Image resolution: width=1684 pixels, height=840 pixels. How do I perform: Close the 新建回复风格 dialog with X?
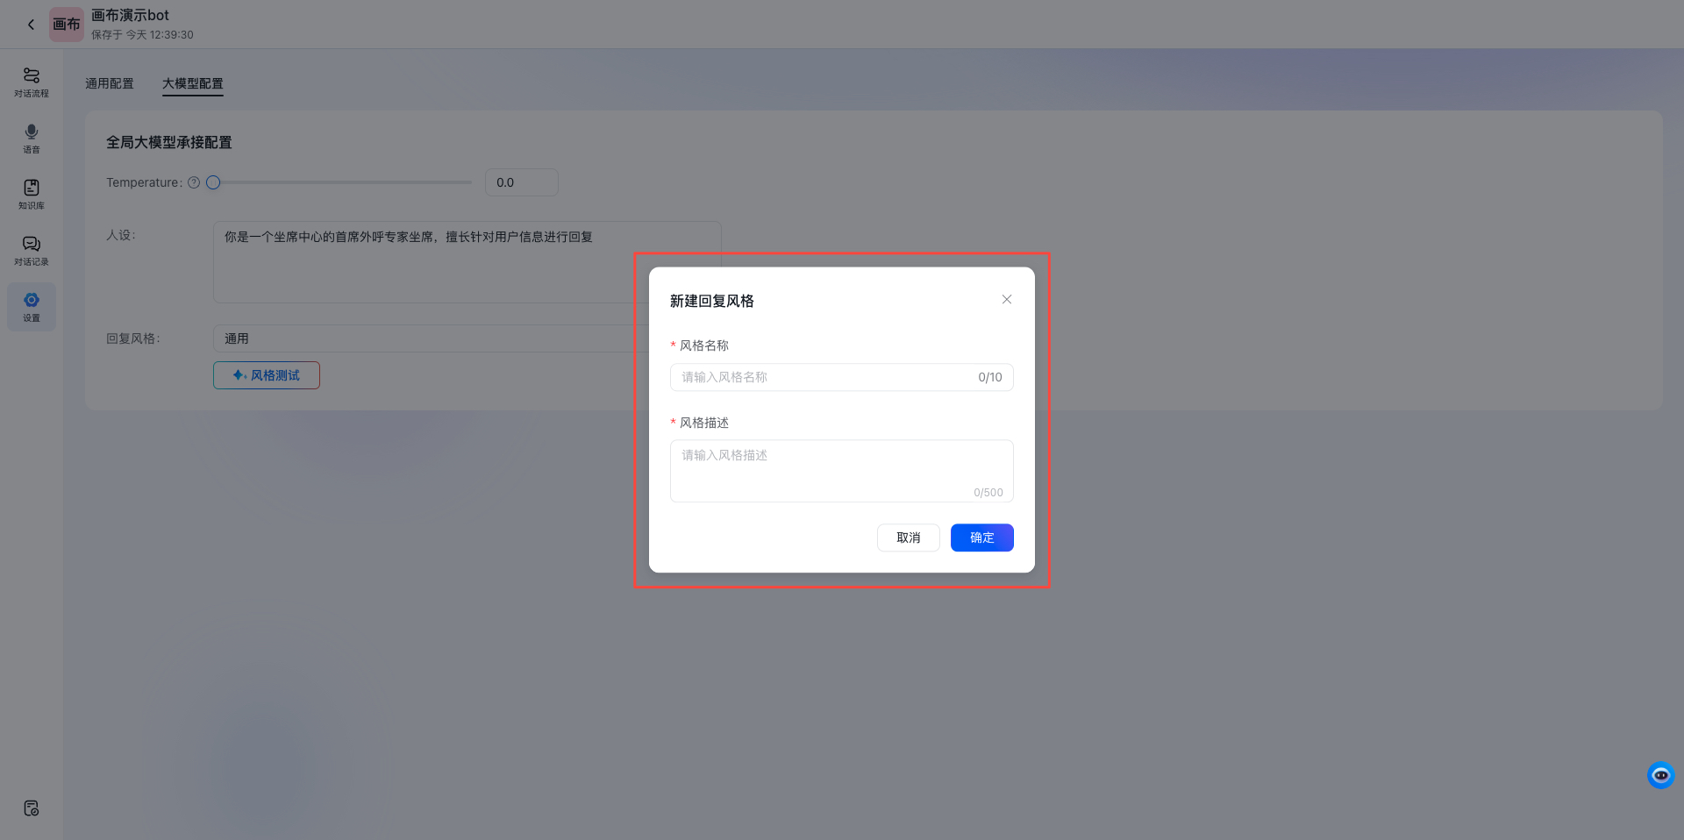(1006, 300)
